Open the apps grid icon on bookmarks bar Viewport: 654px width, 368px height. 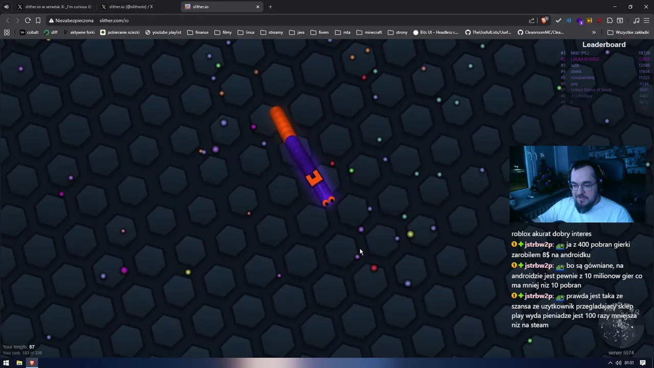coord(7,32)
